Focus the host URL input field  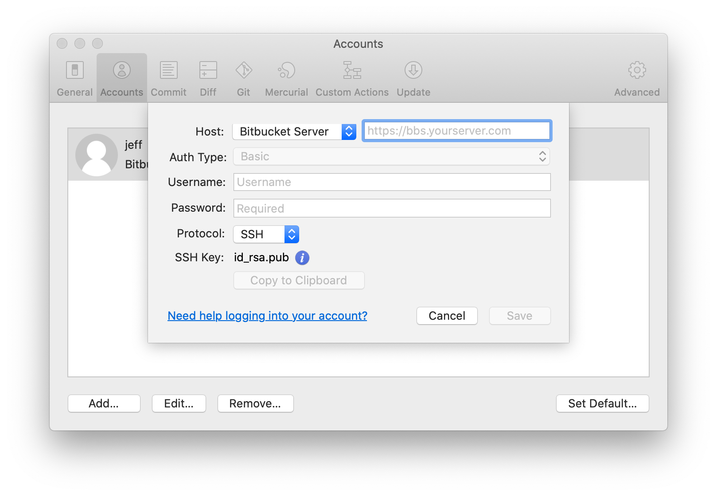pyautogui.click(x=457, y=131)
